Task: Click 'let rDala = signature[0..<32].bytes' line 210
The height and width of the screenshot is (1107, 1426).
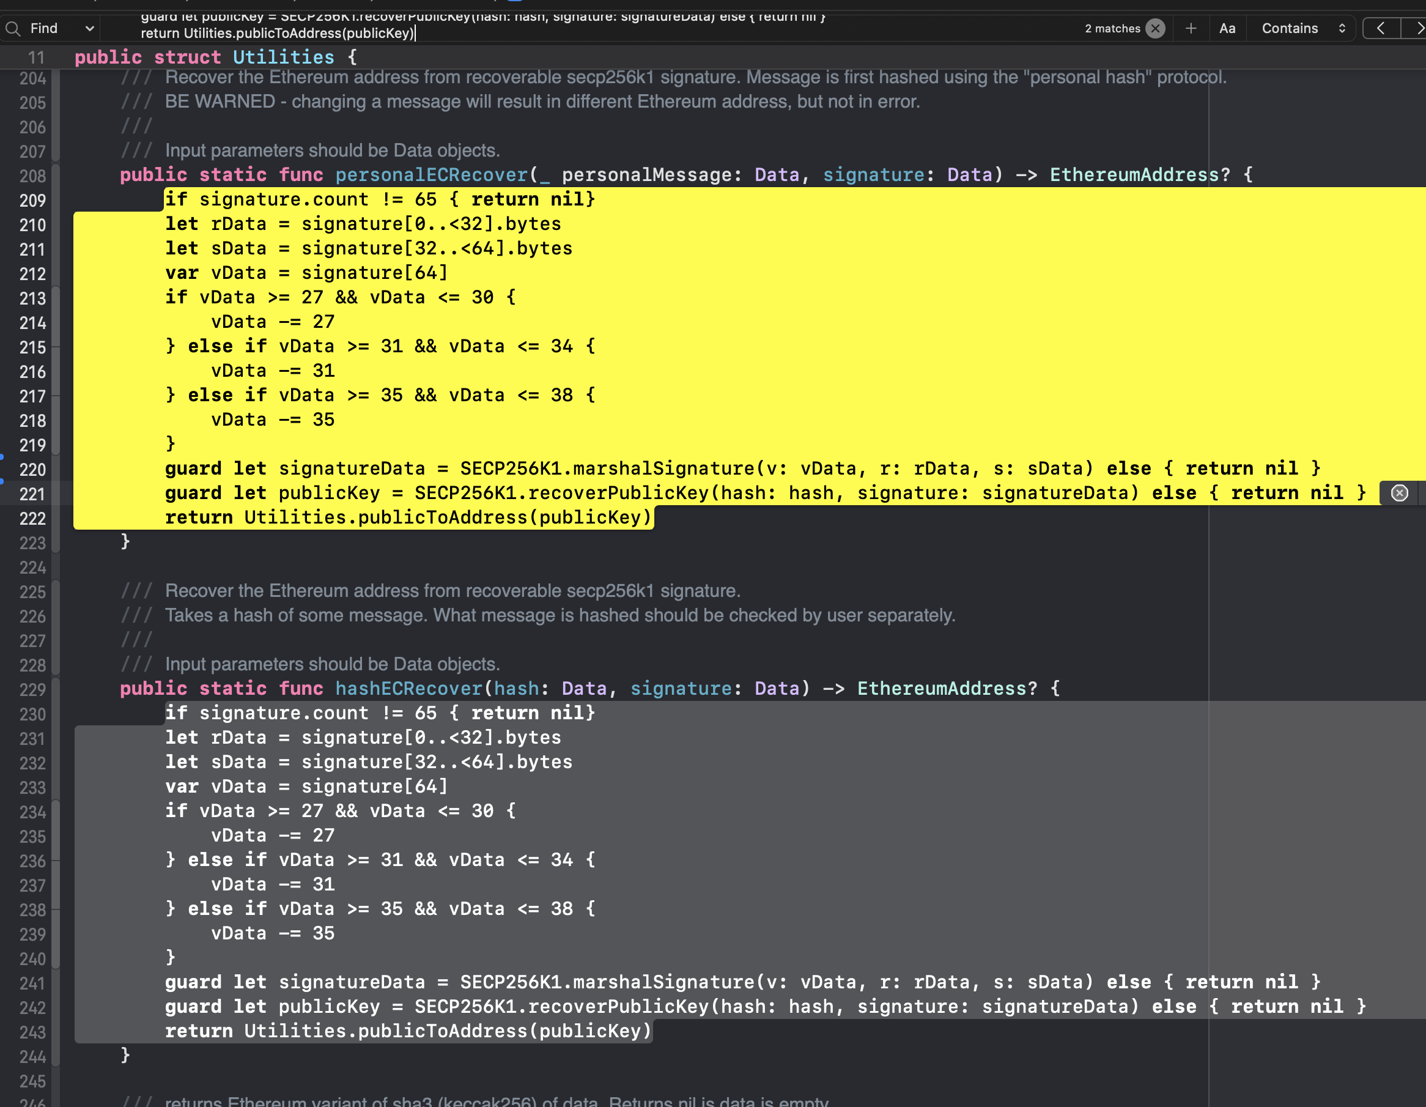Action: [x=363, y=224]
